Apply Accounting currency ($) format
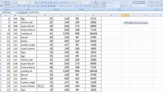The image size is (163, 92). [76, 6]
